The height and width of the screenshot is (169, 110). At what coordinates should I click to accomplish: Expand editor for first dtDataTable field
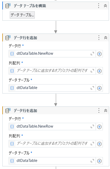click(92, 88)
